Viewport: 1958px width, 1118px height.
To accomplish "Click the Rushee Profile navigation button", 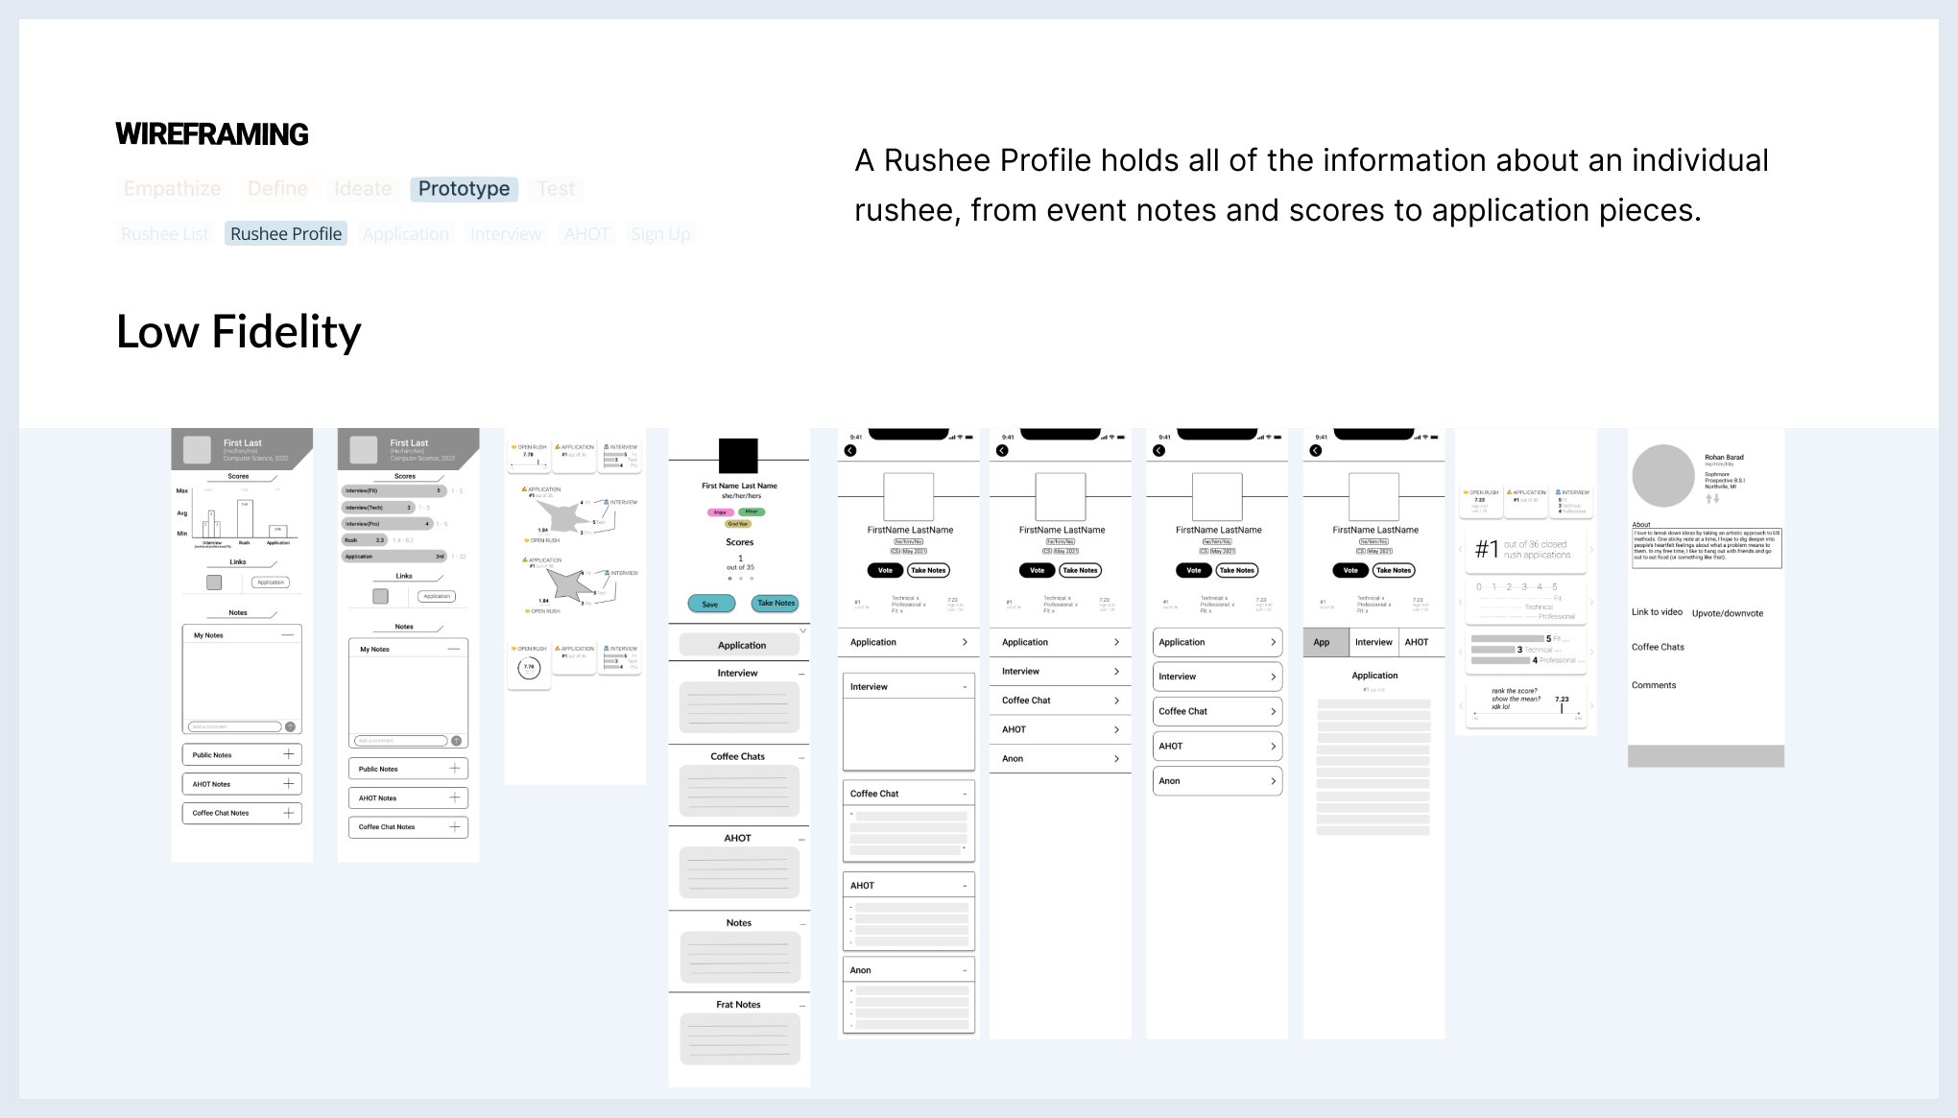I will 285,234.
